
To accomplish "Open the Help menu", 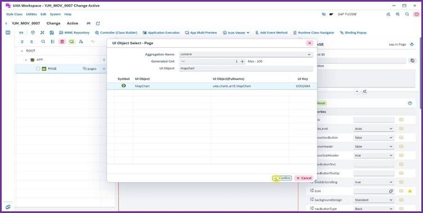I will click(68, 14).
